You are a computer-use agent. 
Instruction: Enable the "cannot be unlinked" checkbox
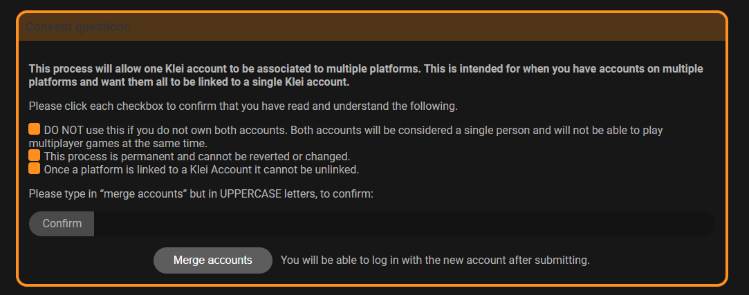[x=35, y=169]
